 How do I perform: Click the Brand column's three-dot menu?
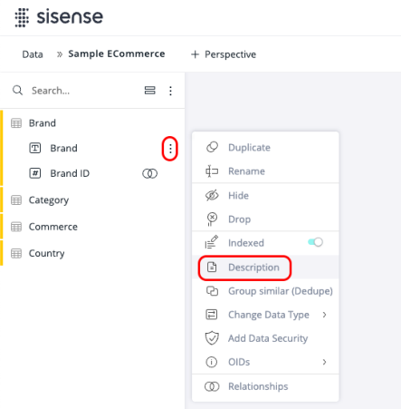[x=170, y=149]
